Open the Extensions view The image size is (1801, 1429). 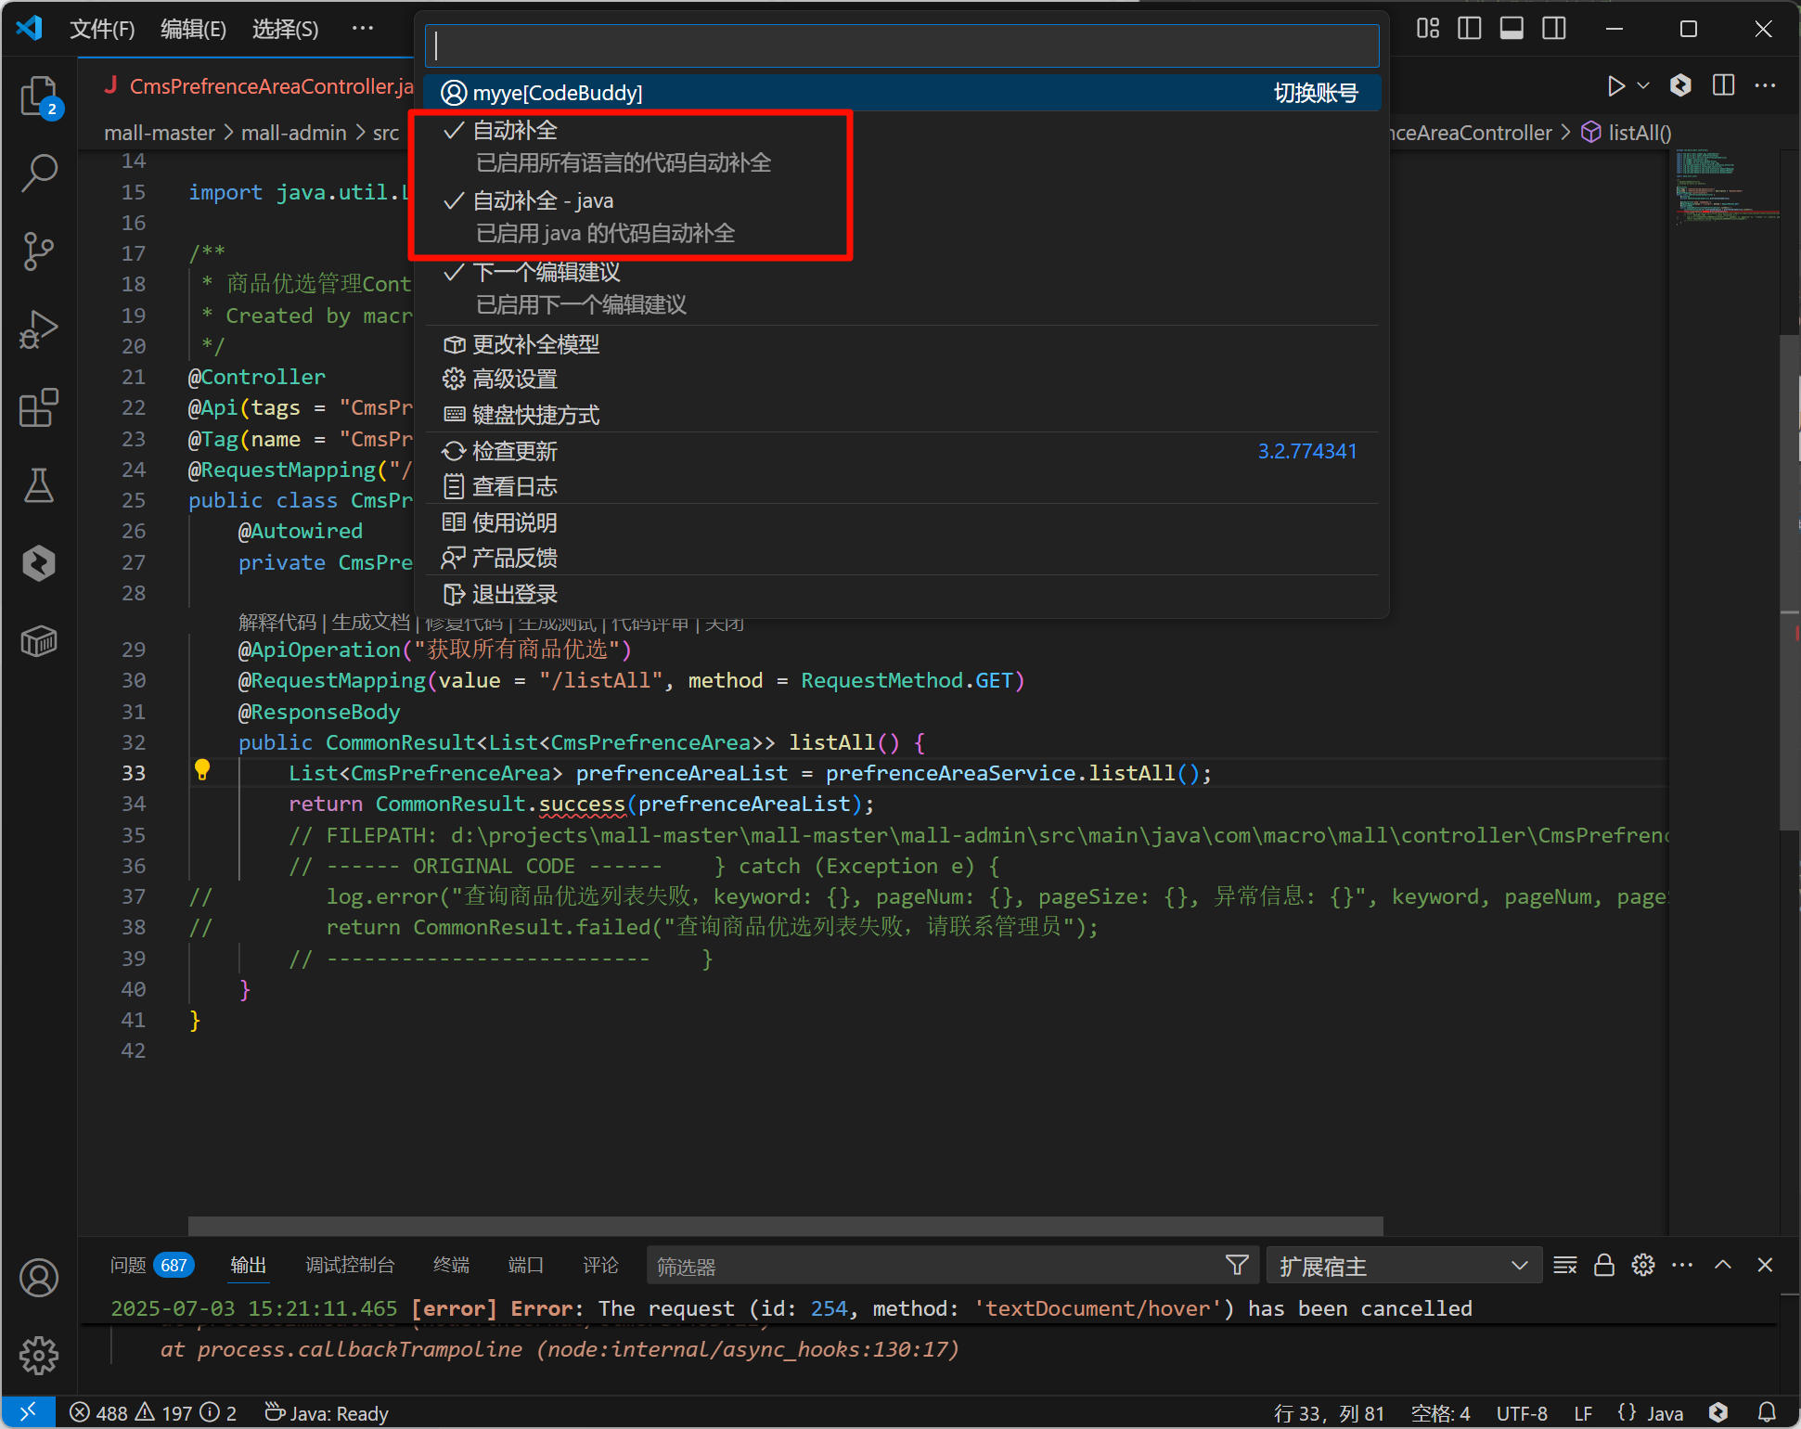coord(39,407)
